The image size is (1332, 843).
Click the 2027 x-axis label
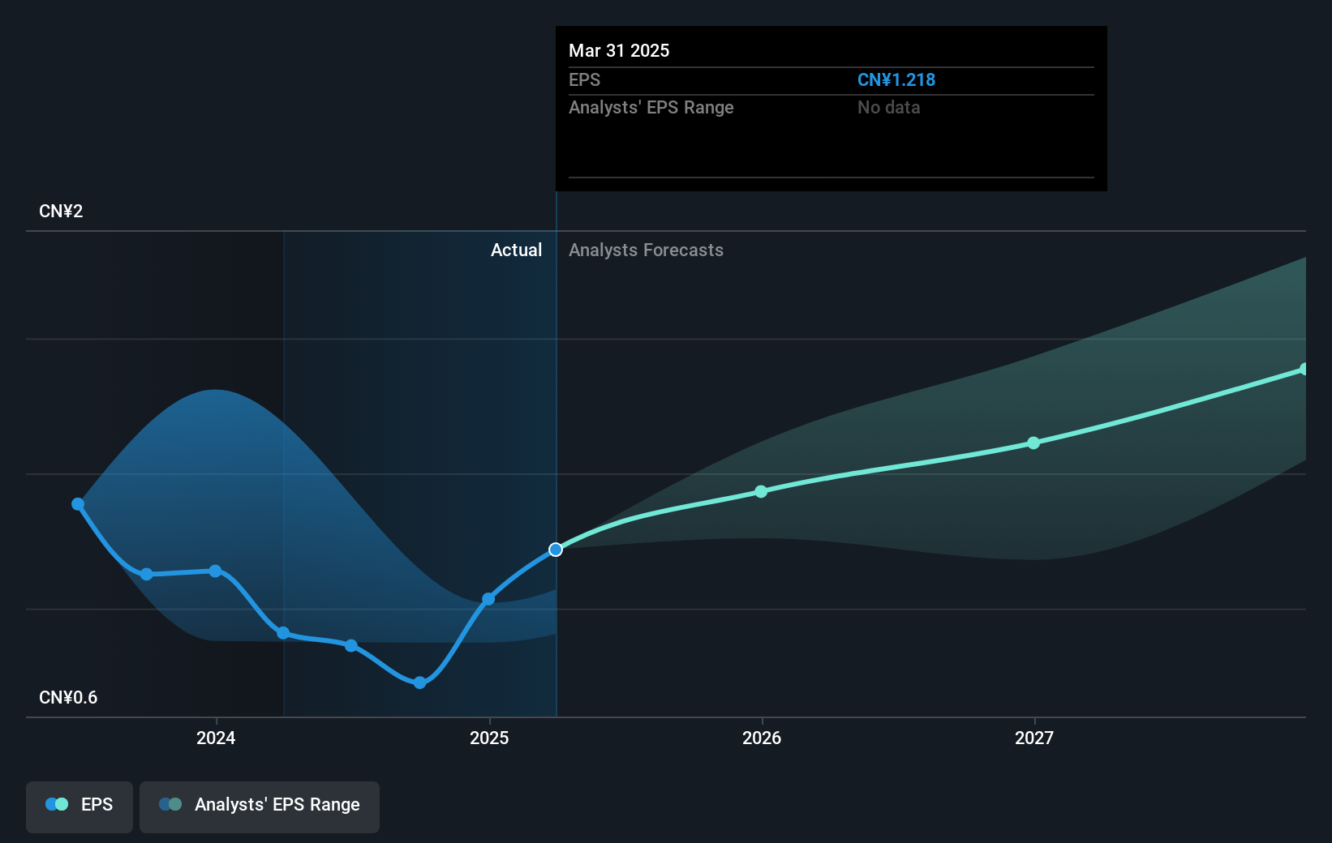click(x=1034, y=738)
